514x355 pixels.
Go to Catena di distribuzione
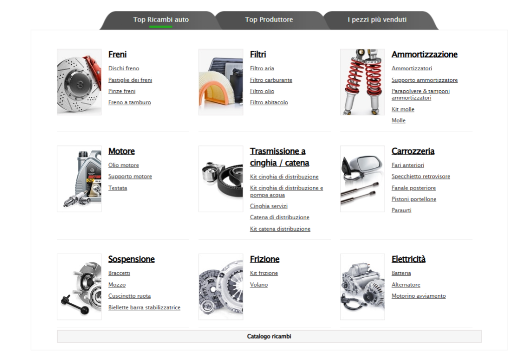click(x=280, y=218)
